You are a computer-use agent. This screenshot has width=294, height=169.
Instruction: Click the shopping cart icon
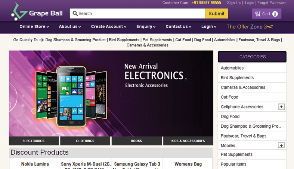coord(257,14)
